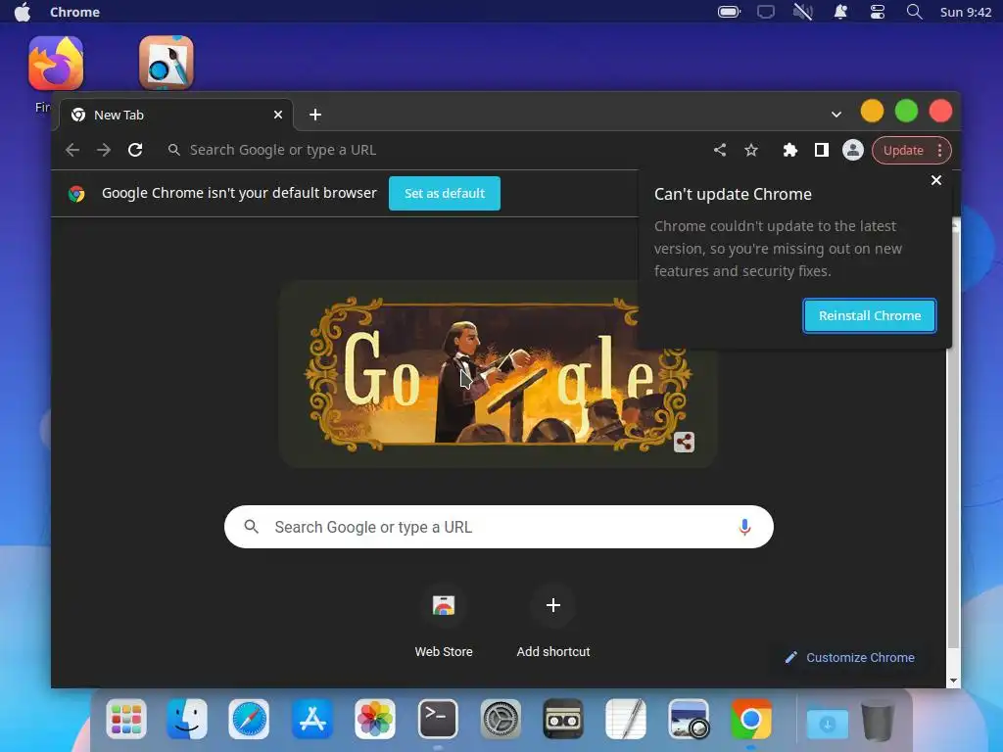
Task: Start voice search with the microphone
Action: point(744,527)
